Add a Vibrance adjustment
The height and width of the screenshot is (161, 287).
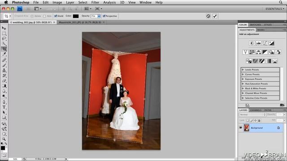(245, 52)
